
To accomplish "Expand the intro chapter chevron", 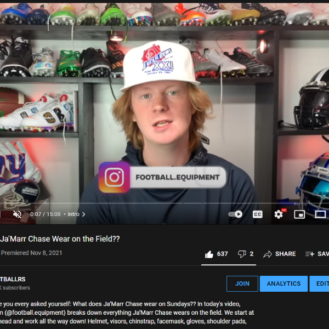I will click(83, 214).
